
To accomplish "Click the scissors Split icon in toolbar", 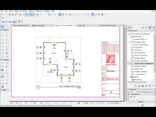I will pyautogui.click(x=70, y=15).
